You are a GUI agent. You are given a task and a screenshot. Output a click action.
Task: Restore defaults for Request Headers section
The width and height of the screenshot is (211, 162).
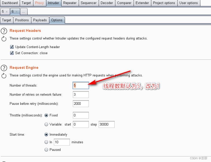4,39
